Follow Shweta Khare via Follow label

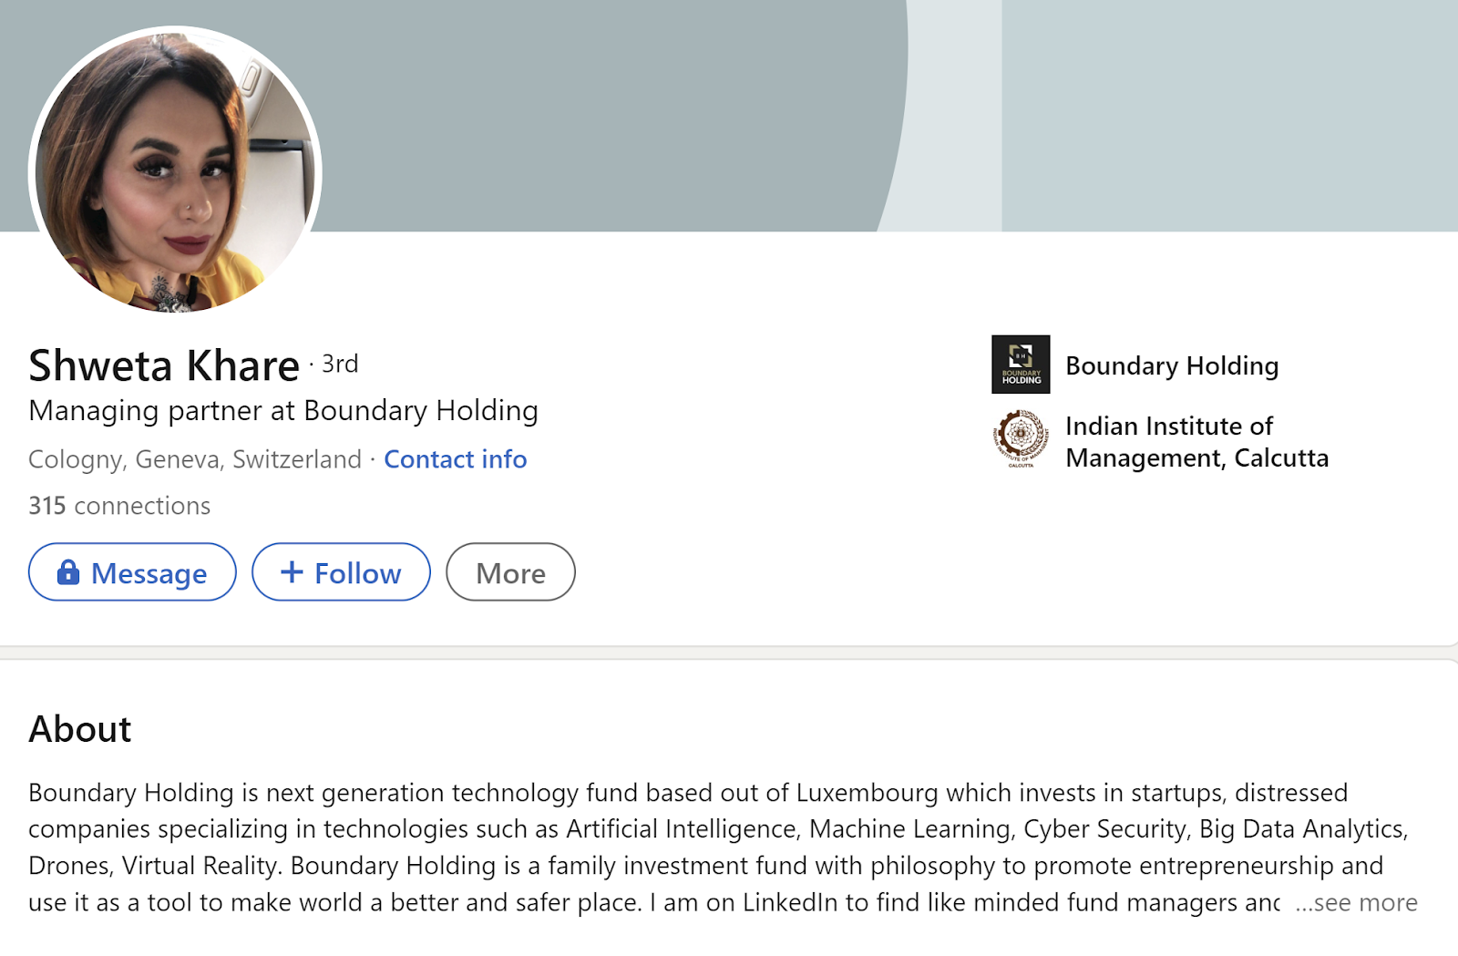tap(357, 573)
